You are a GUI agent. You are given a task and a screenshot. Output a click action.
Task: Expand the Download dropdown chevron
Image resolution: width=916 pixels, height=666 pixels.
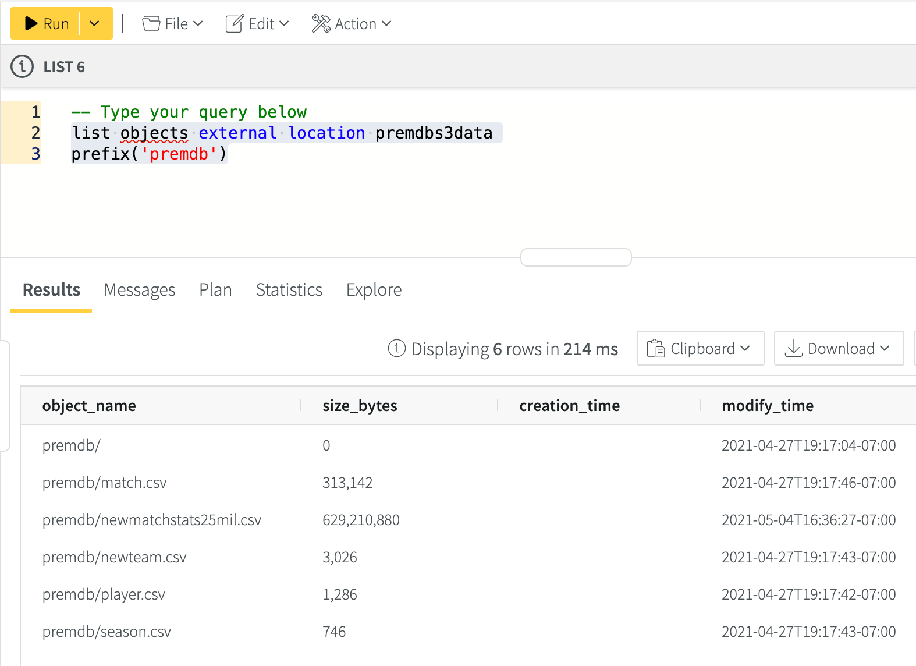click(x=885, y=349)
